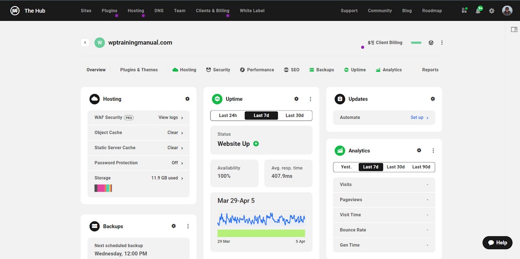
Task: Switch to the Reports tab
Action: point(430,70)
